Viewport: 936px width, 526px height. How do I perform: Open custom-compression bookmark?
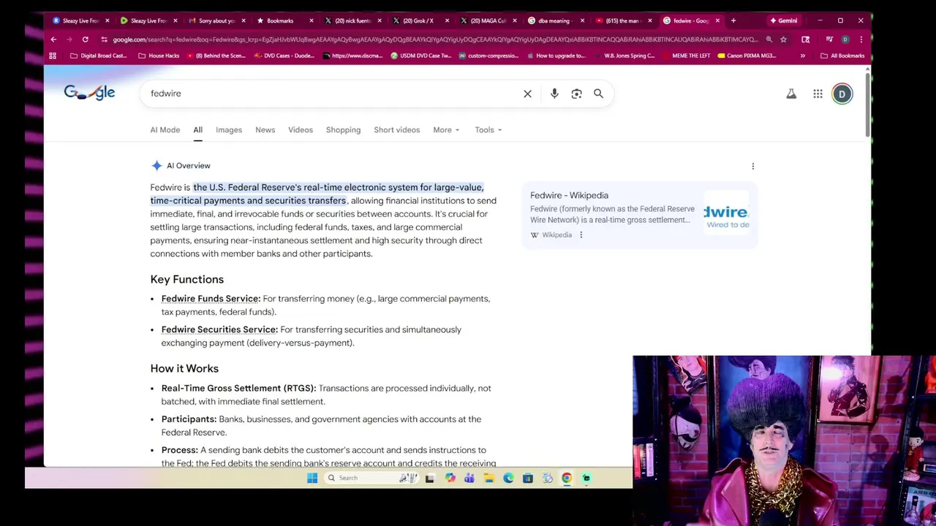(488, 56)
